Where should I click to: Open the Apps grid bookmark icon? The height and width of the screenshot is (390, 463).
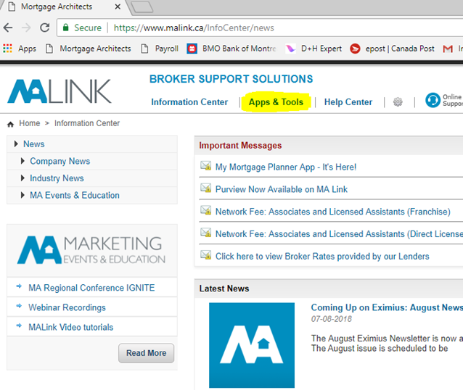point(8,48)
